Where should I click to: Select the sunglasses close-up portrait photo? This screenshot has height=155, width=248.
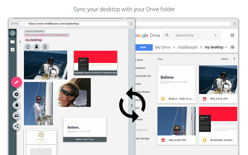point(72,92)
